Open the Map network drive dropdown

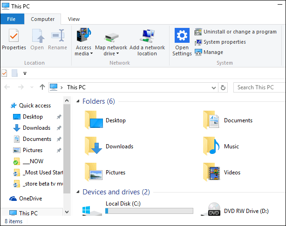pos(111,53)
